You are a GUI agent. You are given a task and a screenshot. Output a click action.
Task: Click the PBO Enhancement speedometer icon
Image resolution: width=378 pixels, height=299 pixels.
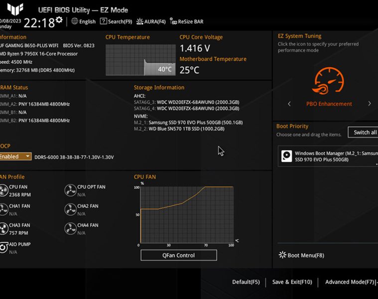pos(329,81)
